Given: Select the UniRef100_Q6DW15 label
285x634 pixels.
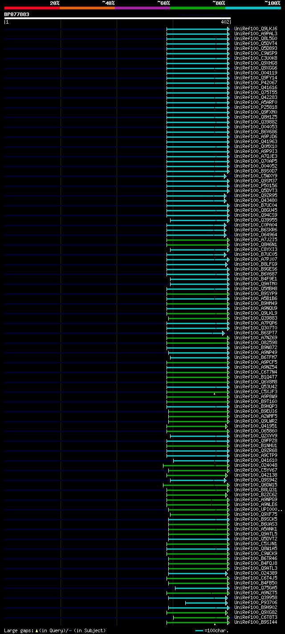Looking at the screenshot, I should (x=256, y=485).
